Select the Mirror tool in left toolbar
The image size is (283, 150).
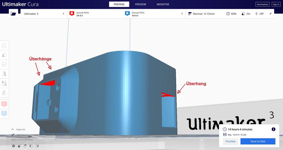point(4,74)
